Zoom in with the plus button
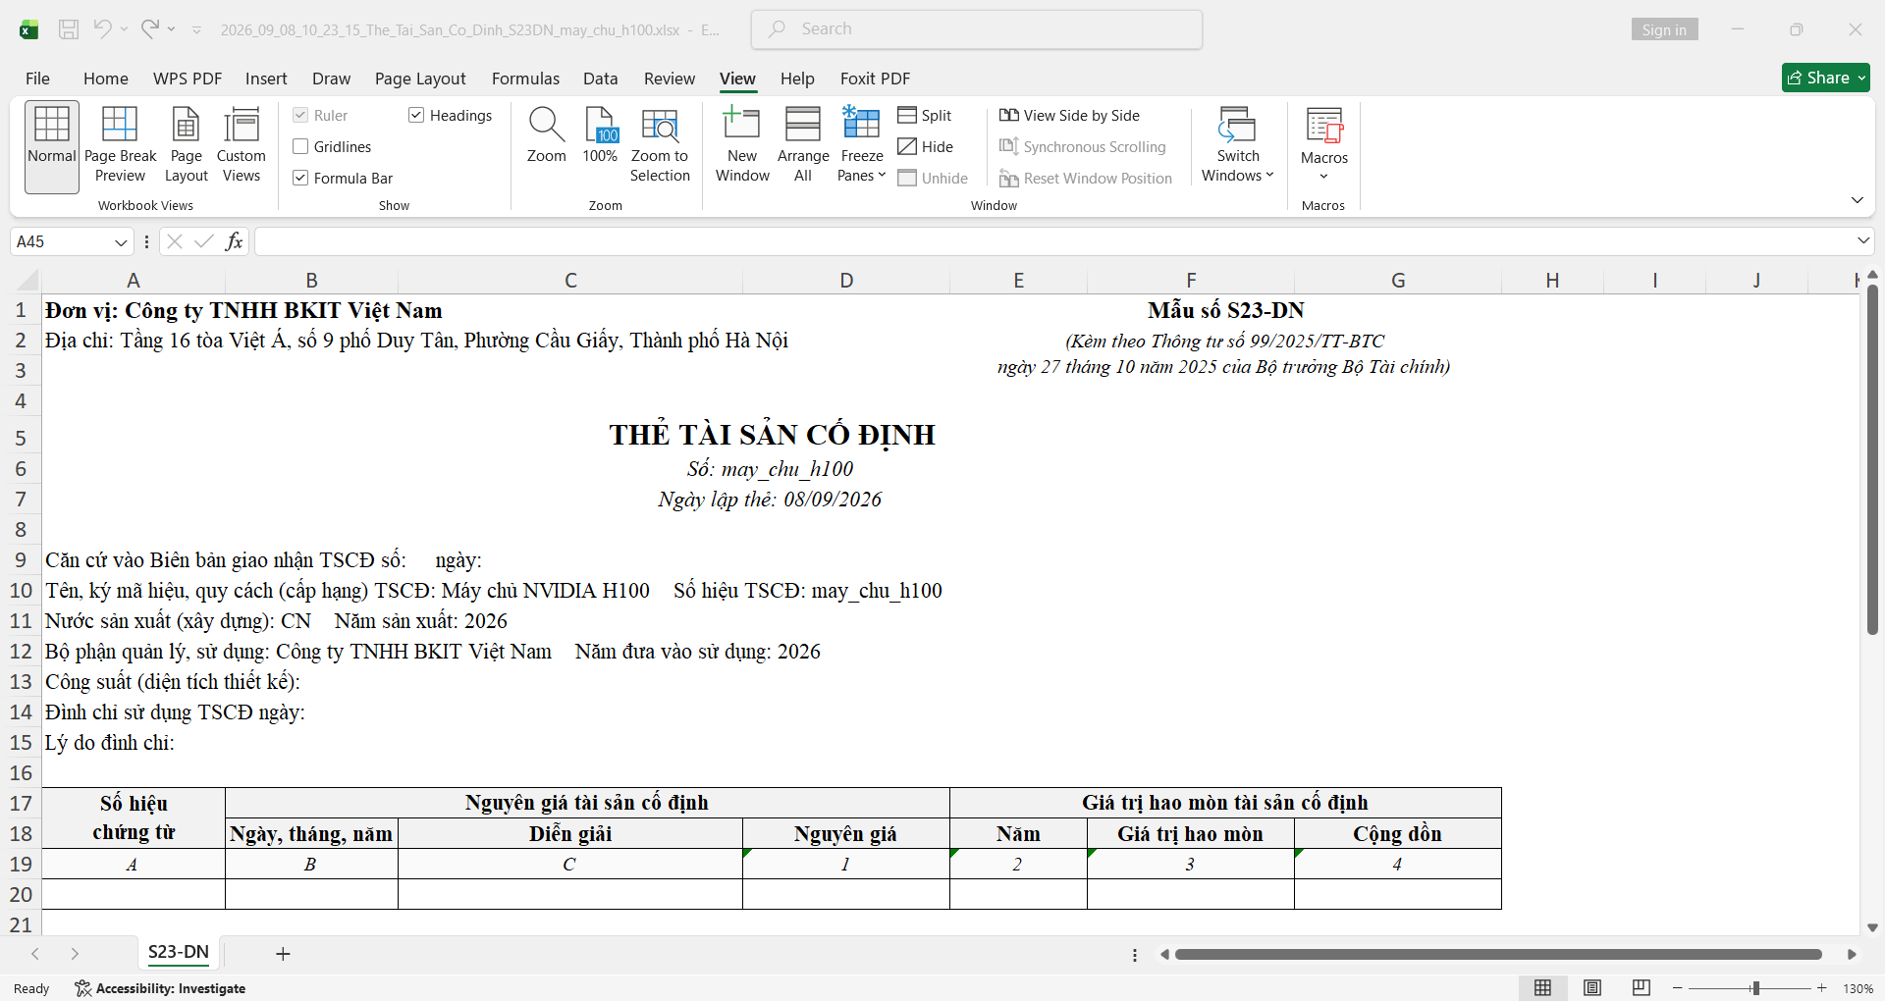The height and width of the screenshot is (1001, 1885). pyautogui.click(x=1822, y=988)
